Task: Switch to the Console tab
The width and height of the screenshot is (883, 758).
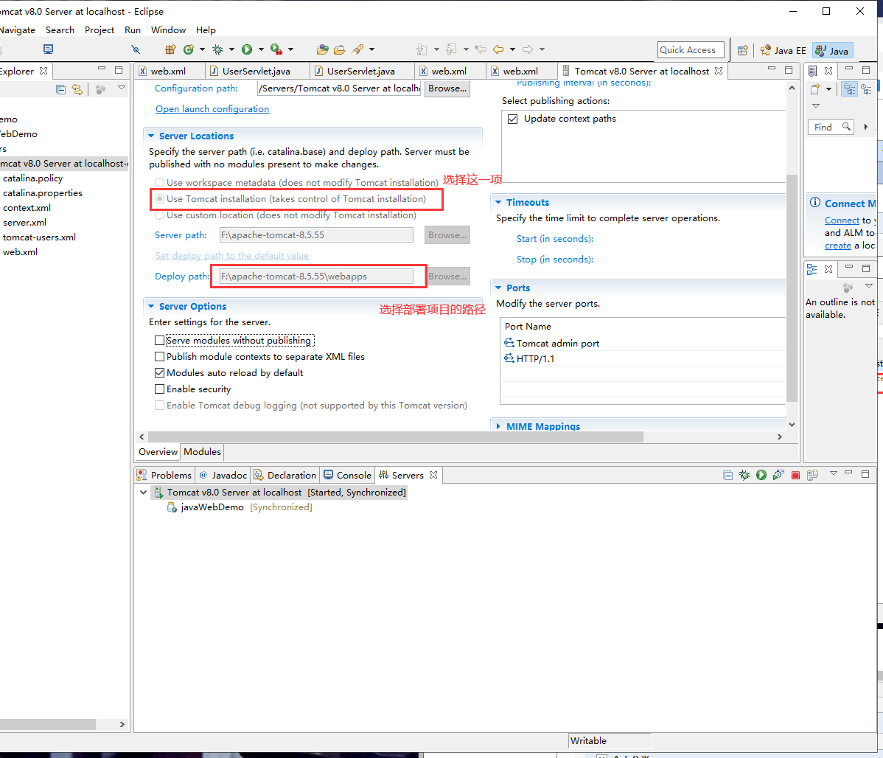Action: coord(347,475)
